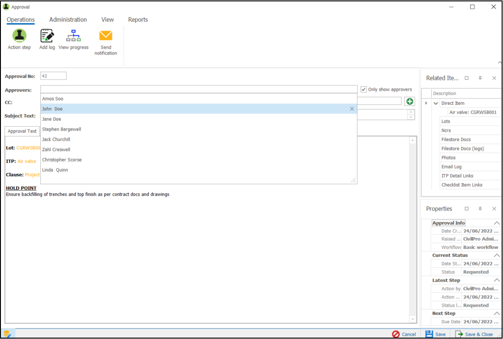
Task: Select Amos Soo from approvers list
Action: [199, 98]
